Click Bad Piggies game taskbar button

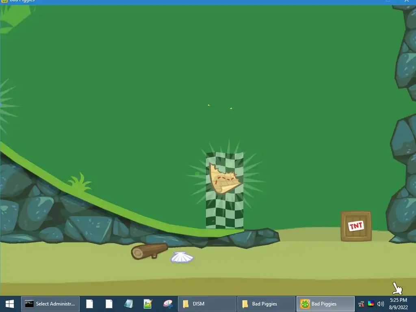click(x=325, y=304)
